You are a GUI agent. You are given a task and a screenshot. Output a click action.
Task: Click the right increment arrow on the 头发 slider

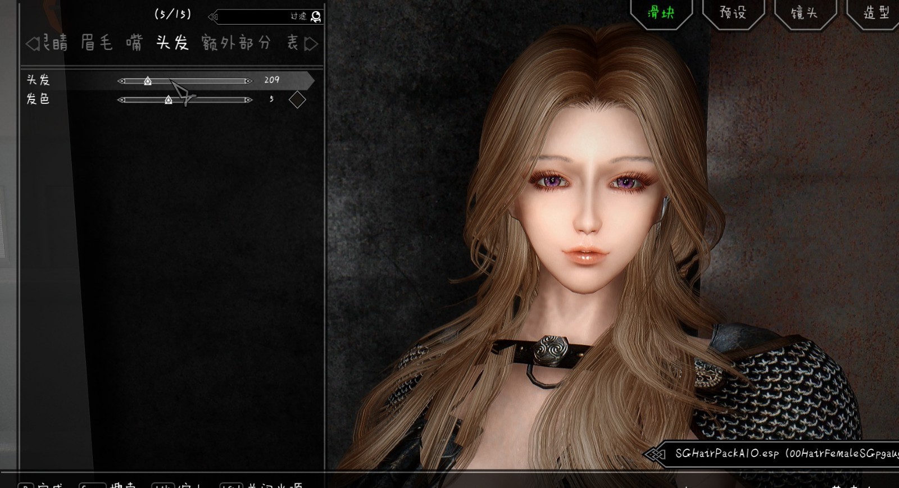click(248, 81)
